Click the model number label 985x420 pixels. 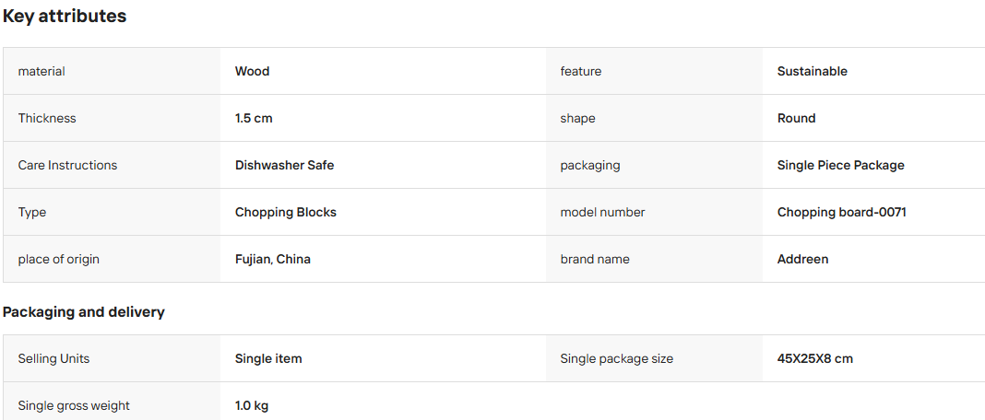point(602,213)
